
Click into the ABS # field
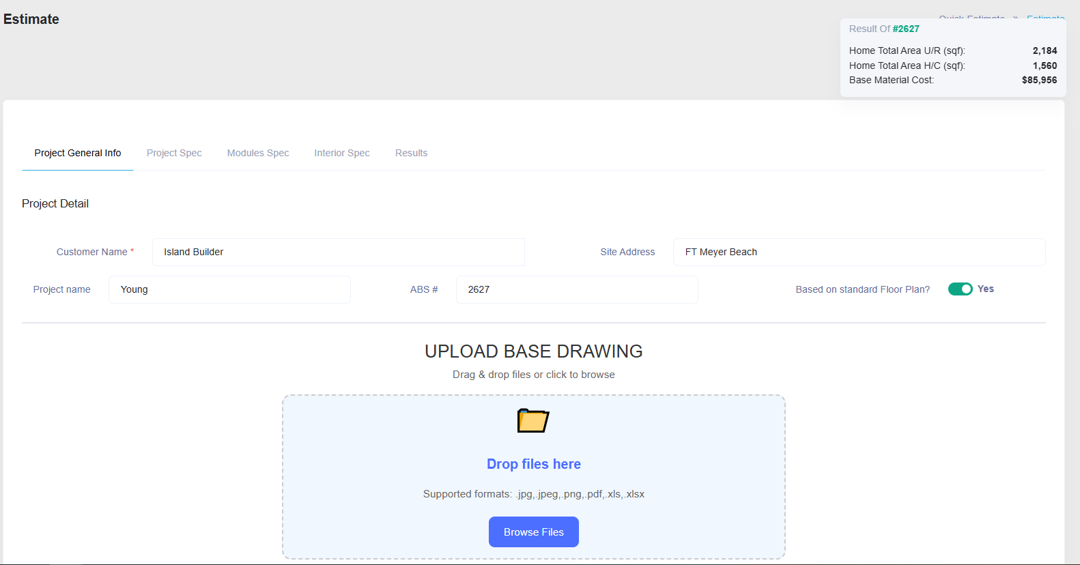pyautogui.click(x=577, y=289)
